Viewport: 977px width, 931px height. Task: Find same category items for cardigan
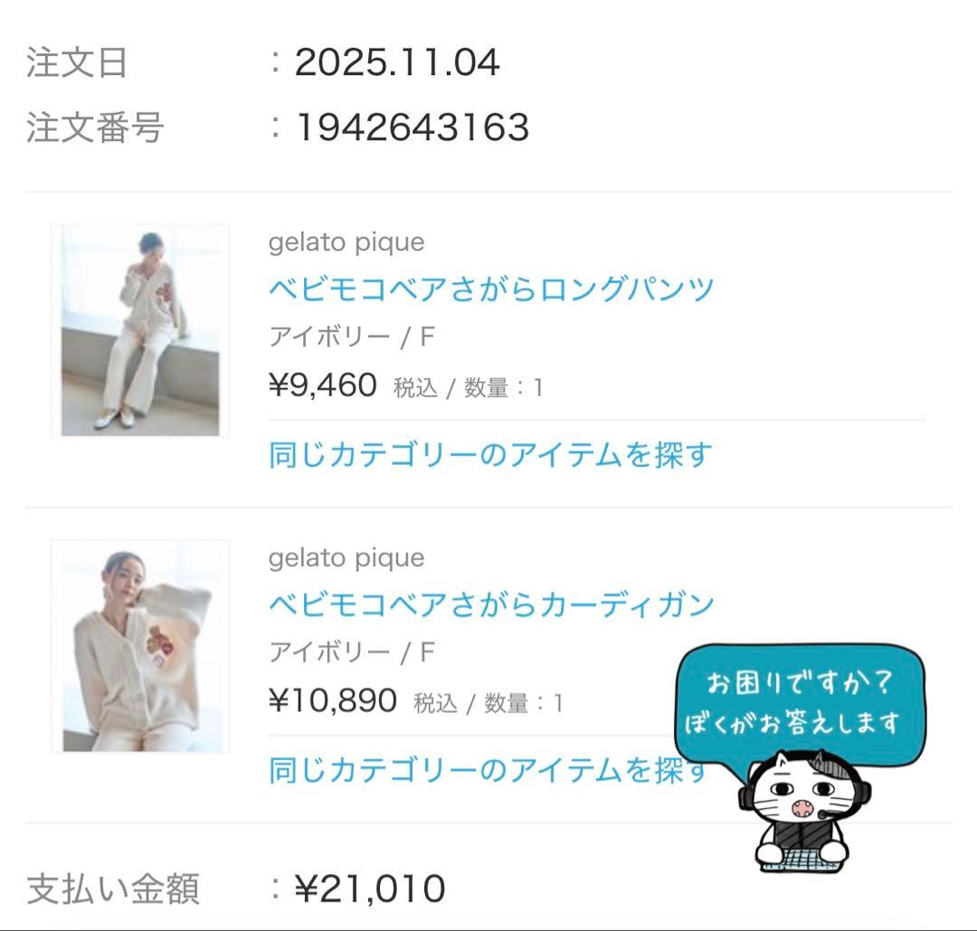click(488, 770)
